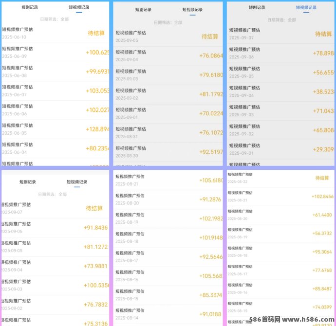Viewport: 336px width, 326px height.
Task: Open 短剧记录 tab in panel showing +91.8436
Action: pos(28,182)
